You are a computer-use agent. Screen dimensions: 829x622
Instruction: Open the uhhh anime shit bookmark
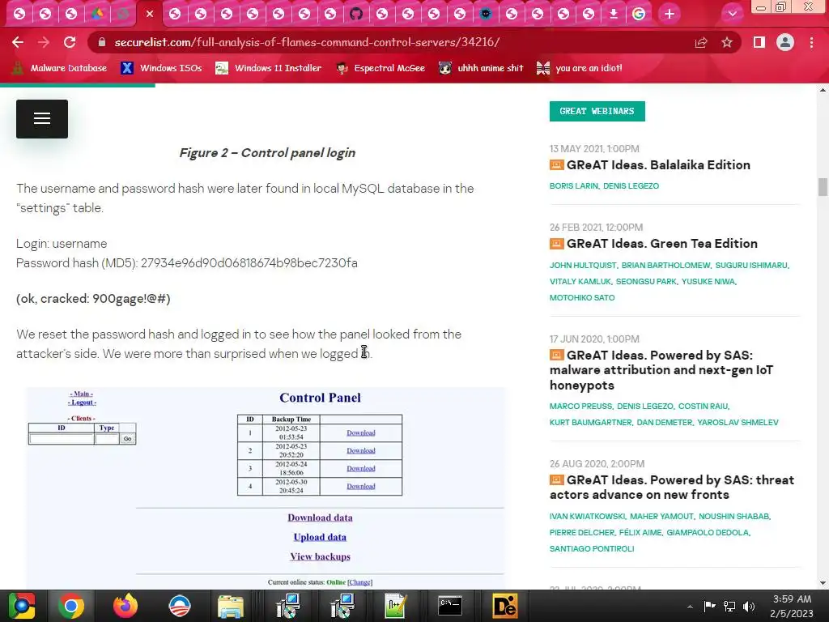pyautogui.click(x=481, y=68)
